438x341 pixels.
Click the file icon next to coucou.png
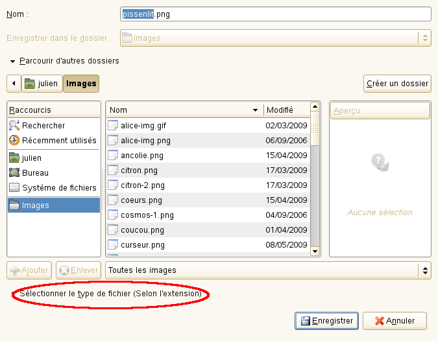pyautogui.click(x=112, y=229)
